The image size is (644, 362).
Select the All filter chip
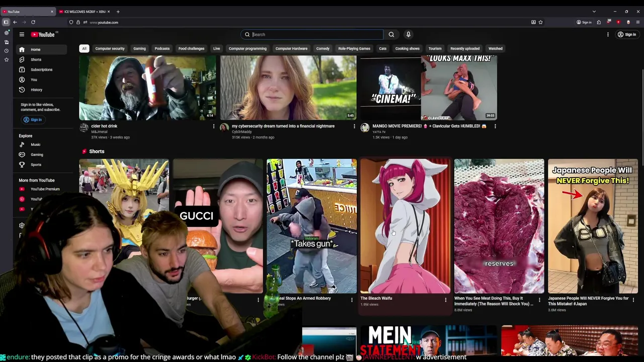[84, 48]
